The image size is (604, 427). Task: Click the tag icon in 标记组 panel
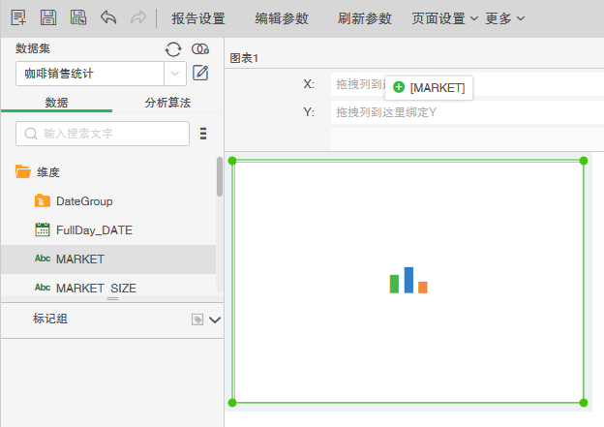(x=196, y=319)
